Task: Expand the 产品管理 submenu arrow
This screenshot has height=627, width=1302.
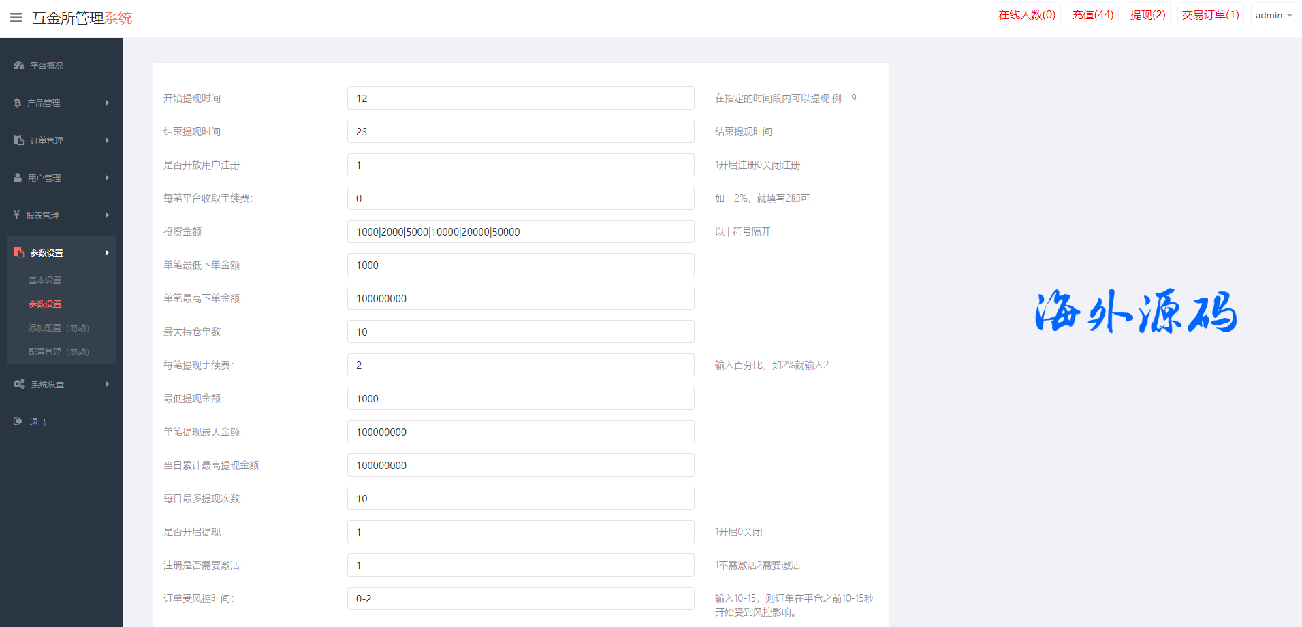Action: pyautogui.click(x=107, y=103)
